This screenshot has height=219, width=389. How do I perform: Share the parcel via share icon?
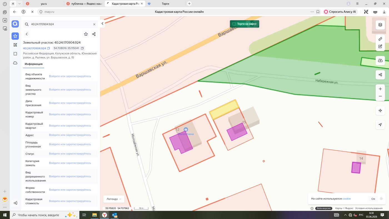click(94, 34)
